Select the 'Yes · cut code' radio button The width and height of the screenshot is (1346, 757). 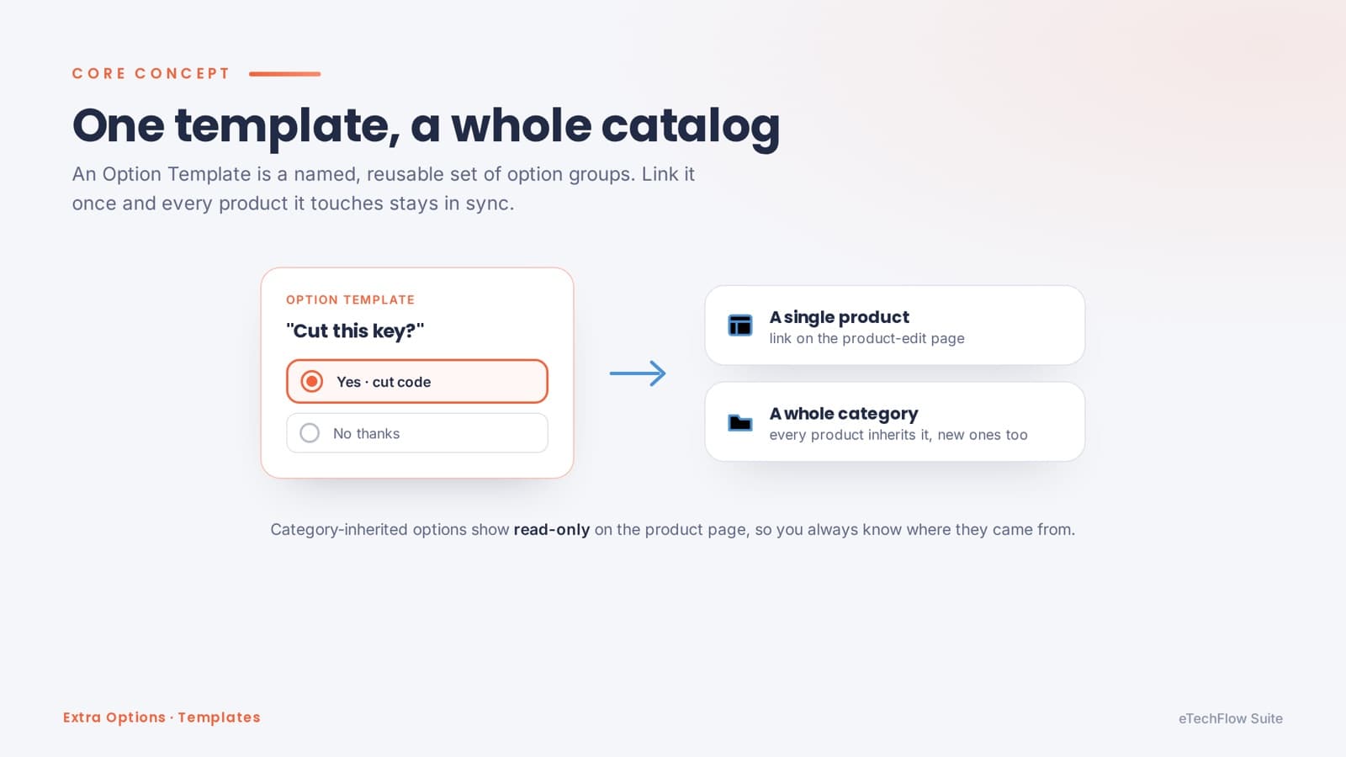point(311,381)
